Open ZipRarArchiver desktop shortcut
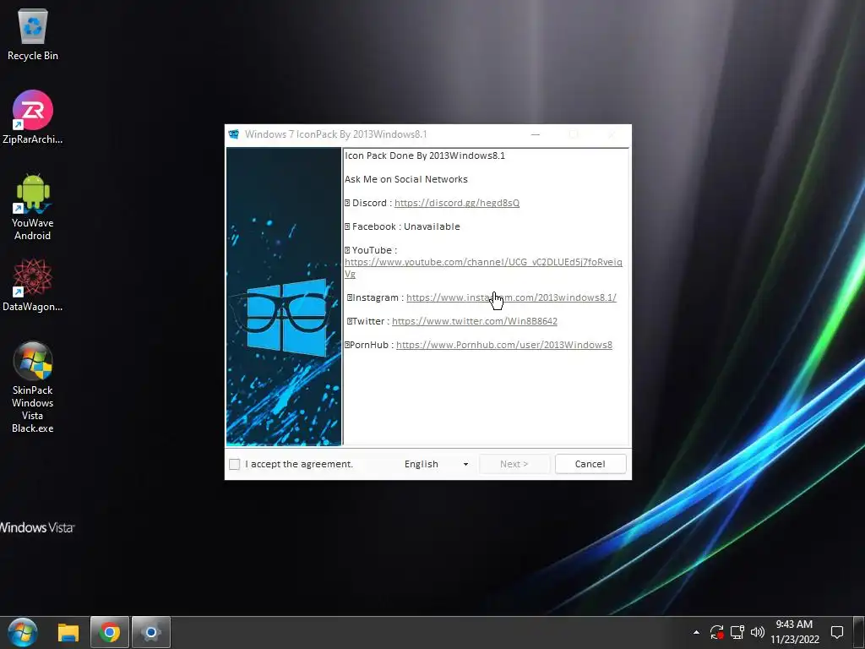The width and height of the screenshot is (865, 649). point(33,117)
